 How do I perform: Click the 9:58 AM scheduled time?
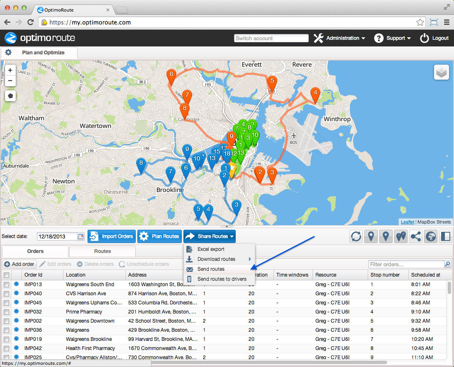tap(420, 330)
